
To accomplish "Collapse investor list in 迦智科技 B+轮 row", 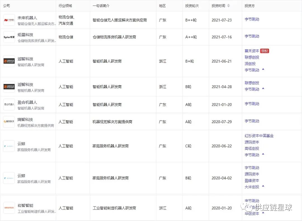I will (263, 69).
